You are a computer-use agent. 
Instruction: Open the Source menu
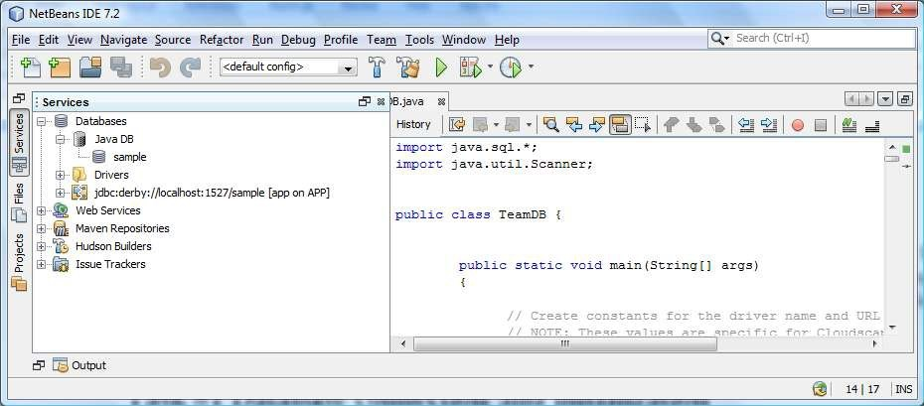pyautogui.click(x=173, y=40)
